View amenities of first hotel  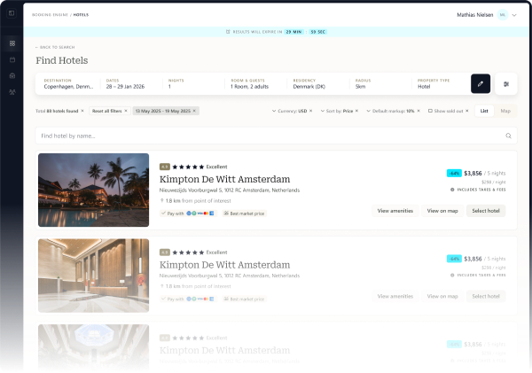point(395,211)
